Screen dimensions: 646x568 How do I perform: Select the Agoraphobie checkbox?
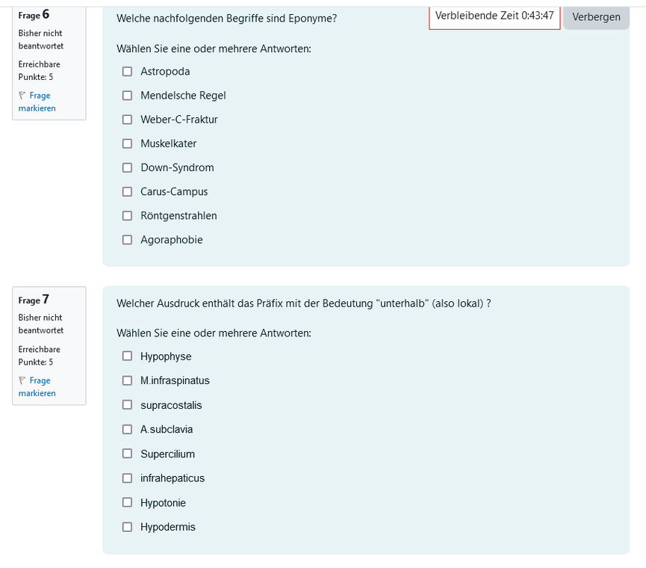(127, 240)
